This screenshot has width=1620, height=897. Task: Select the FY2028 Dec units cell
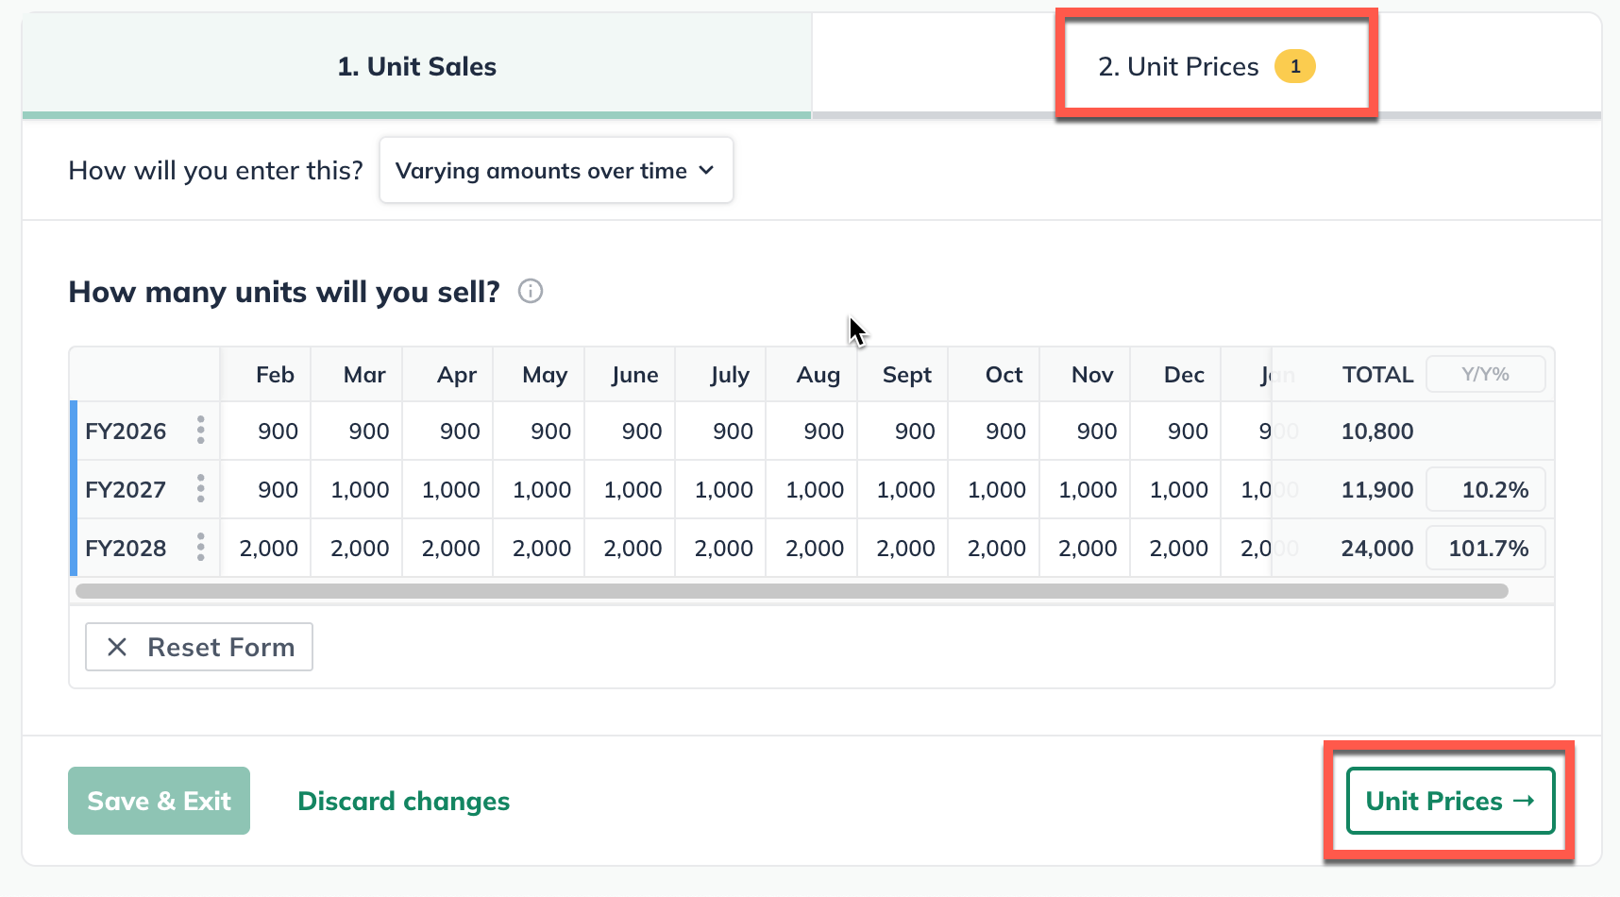1177,549
